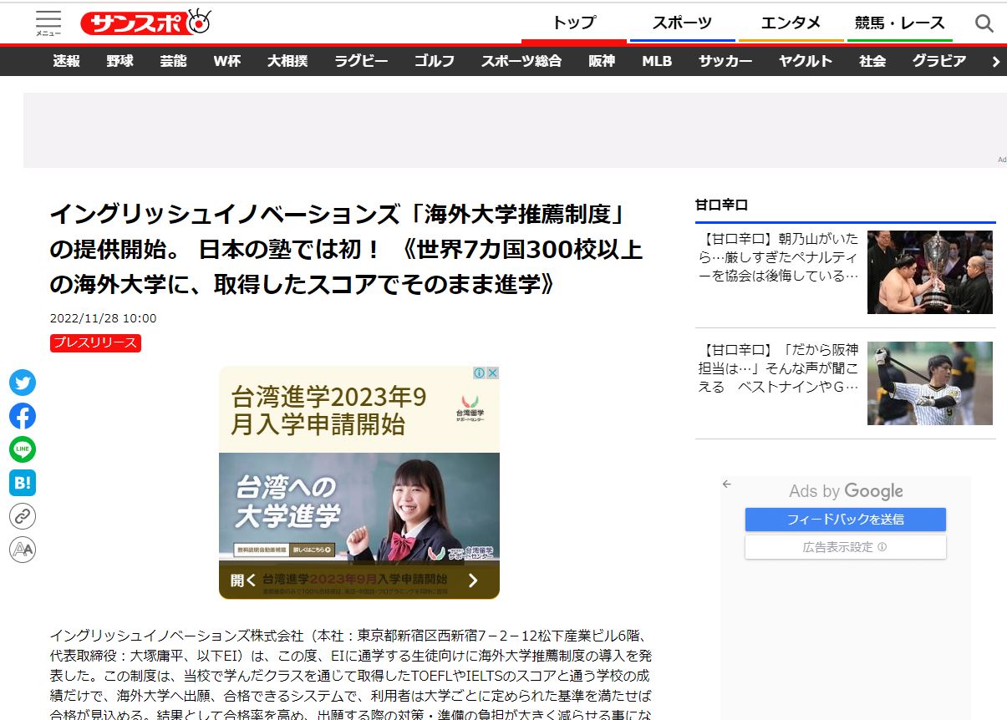Open the エンタメ tab
This screenshot has width=1007, height=720.
click(x=791, y=23)
